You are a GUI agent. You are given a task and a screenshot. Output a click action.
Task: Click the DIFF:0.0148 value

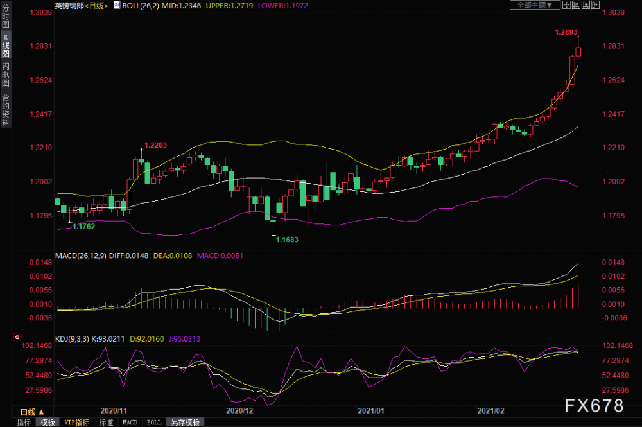(x=128, y=256)
